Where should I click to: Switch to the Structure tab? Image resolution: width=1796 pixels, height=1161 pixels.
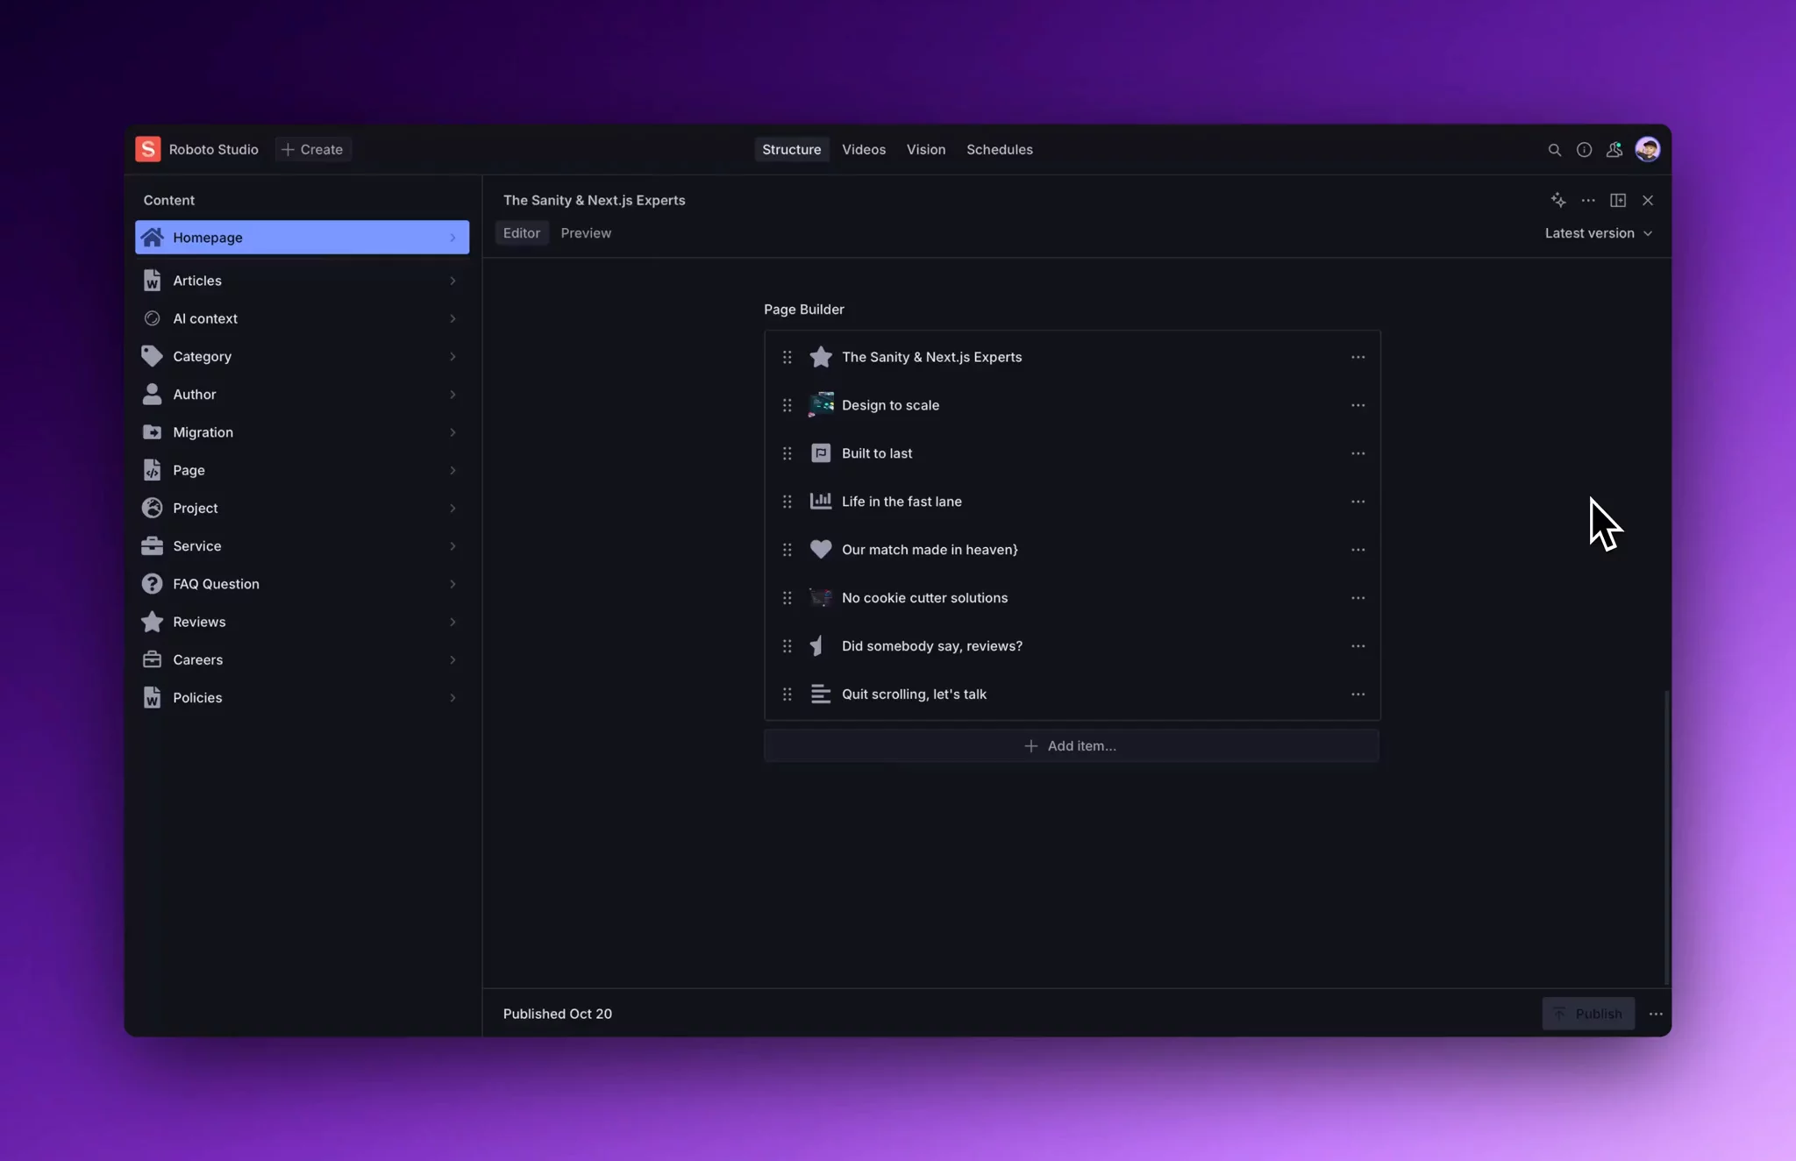tap(791, 150)
